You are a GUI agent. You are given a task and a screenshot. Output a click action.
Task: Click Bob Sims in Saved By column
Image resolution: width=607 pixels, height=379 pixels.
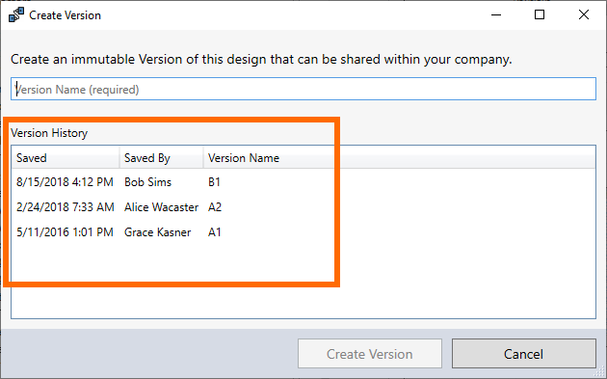(147, 181)
